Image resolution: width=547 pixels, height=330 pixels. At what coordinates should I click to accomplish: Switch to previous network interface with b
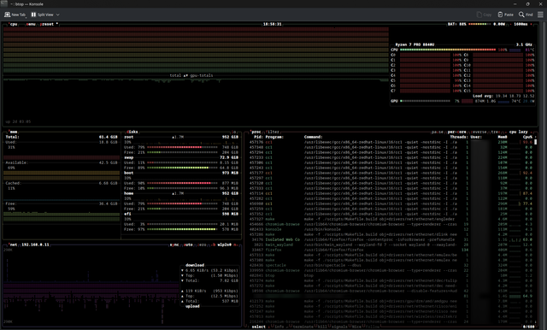214,245
